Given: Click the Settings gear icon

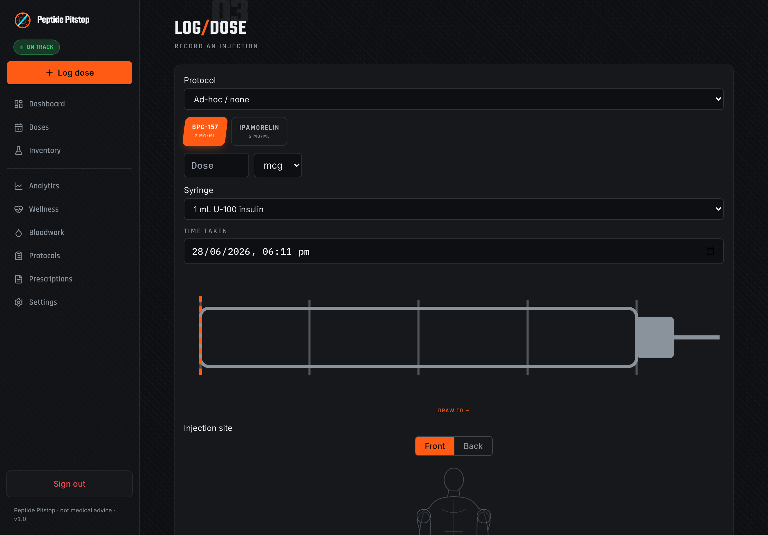Looking at the screenshot, I should pos(19,302).
